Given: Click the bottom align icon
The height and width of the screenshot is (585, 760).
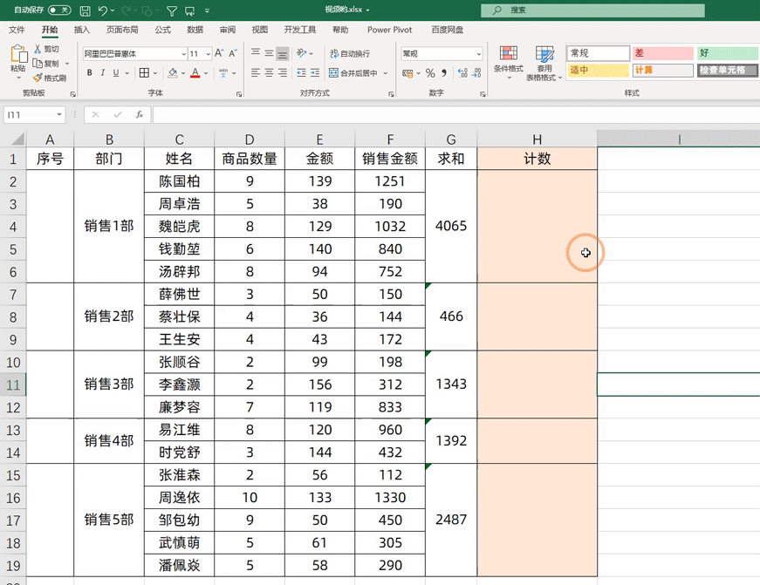Looking at the screenshot, I should click(283, 53).
